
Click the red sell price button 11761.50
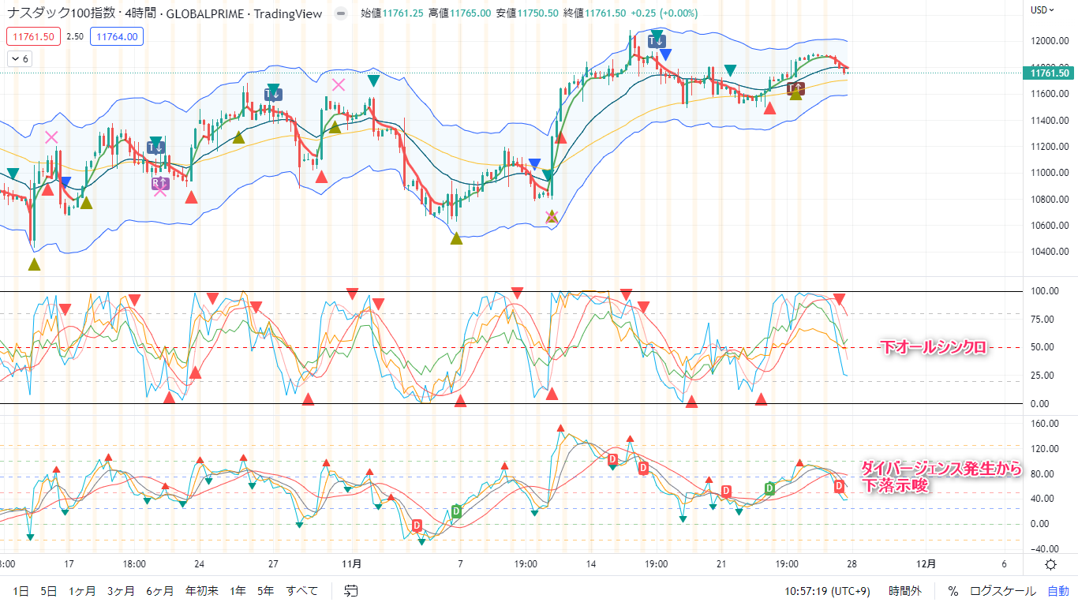pyautogui.click(x=32, y=36)
